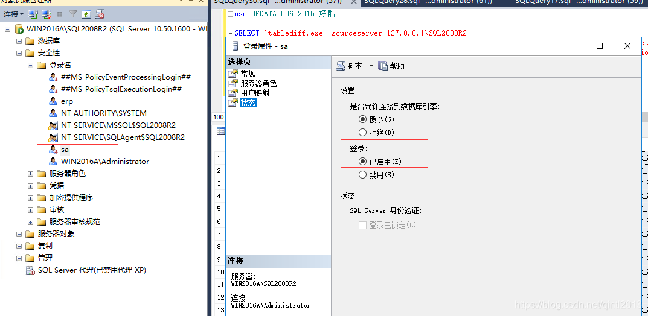648x316 pixels.
Task: Click the erp login user icon
Action: point(53,101)
